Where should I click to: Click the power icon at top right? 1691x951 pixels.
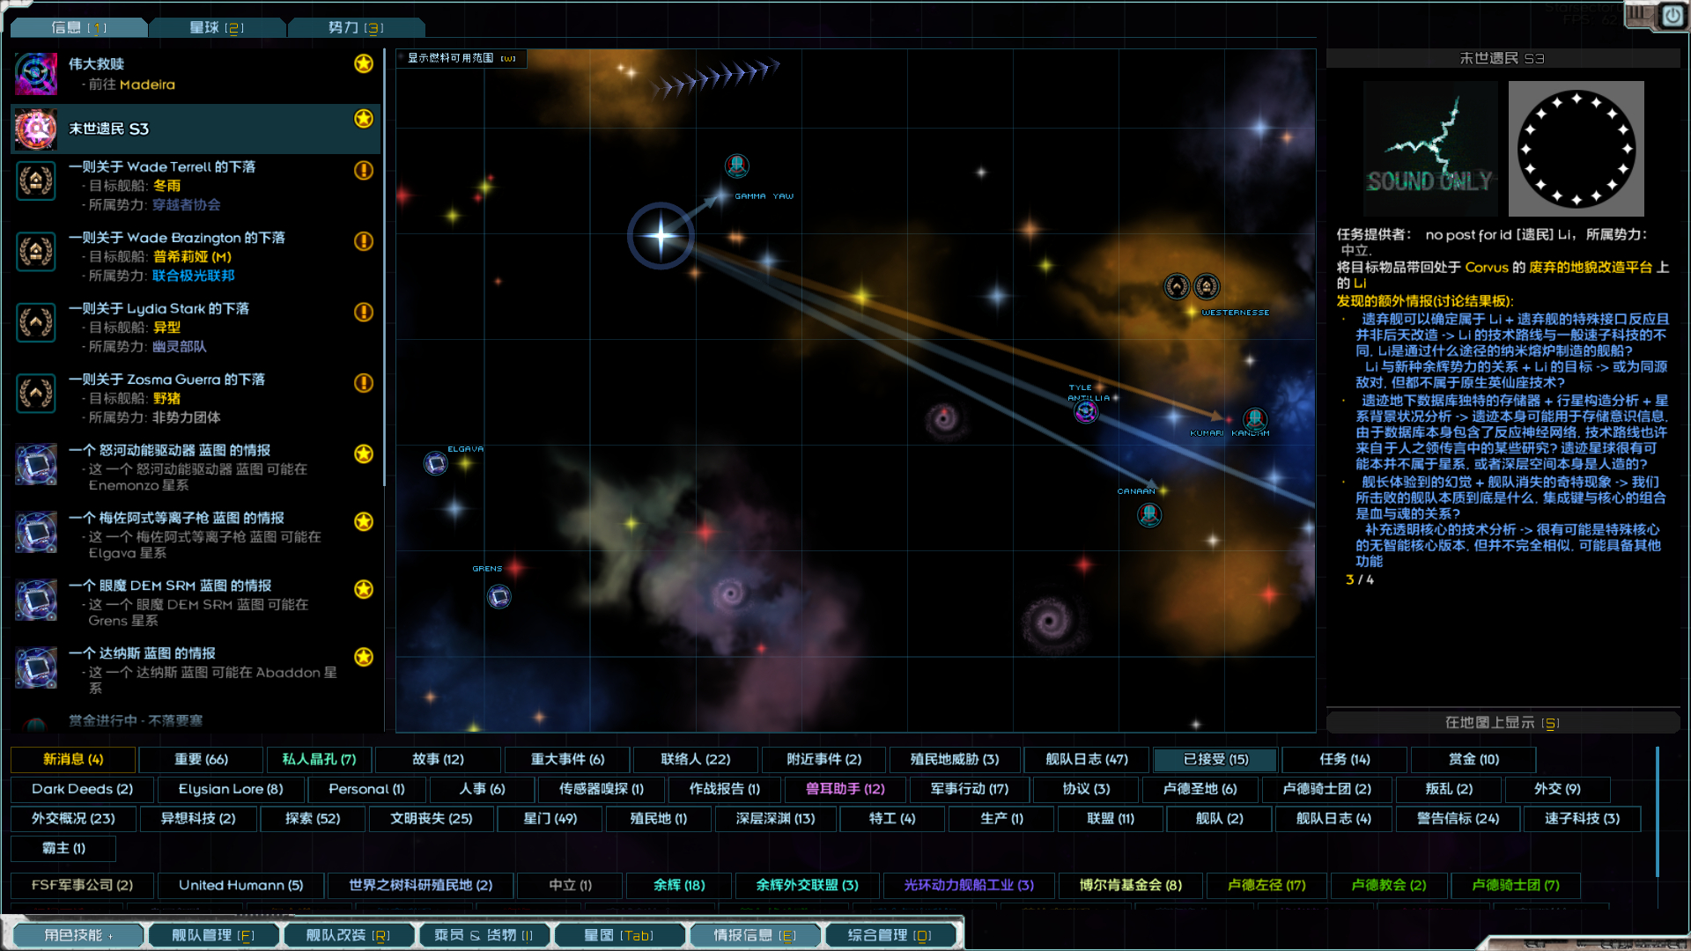[x=1672, y=16]
